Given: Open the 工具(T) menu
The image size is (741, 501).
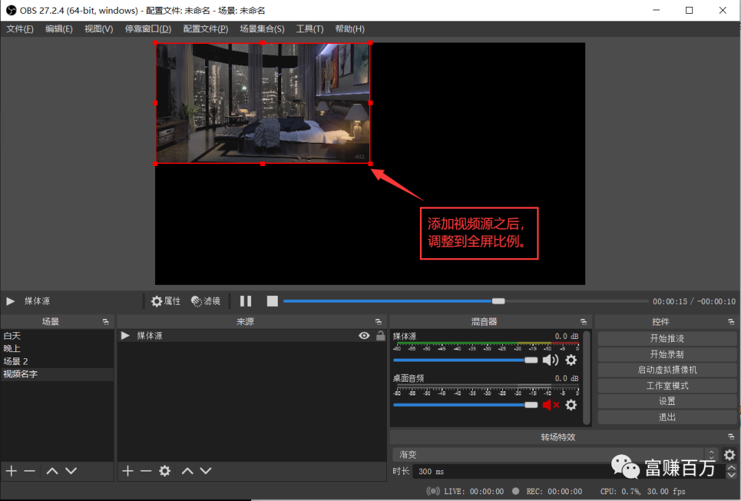Looking at the screenshot, I should tap(309, 29).
